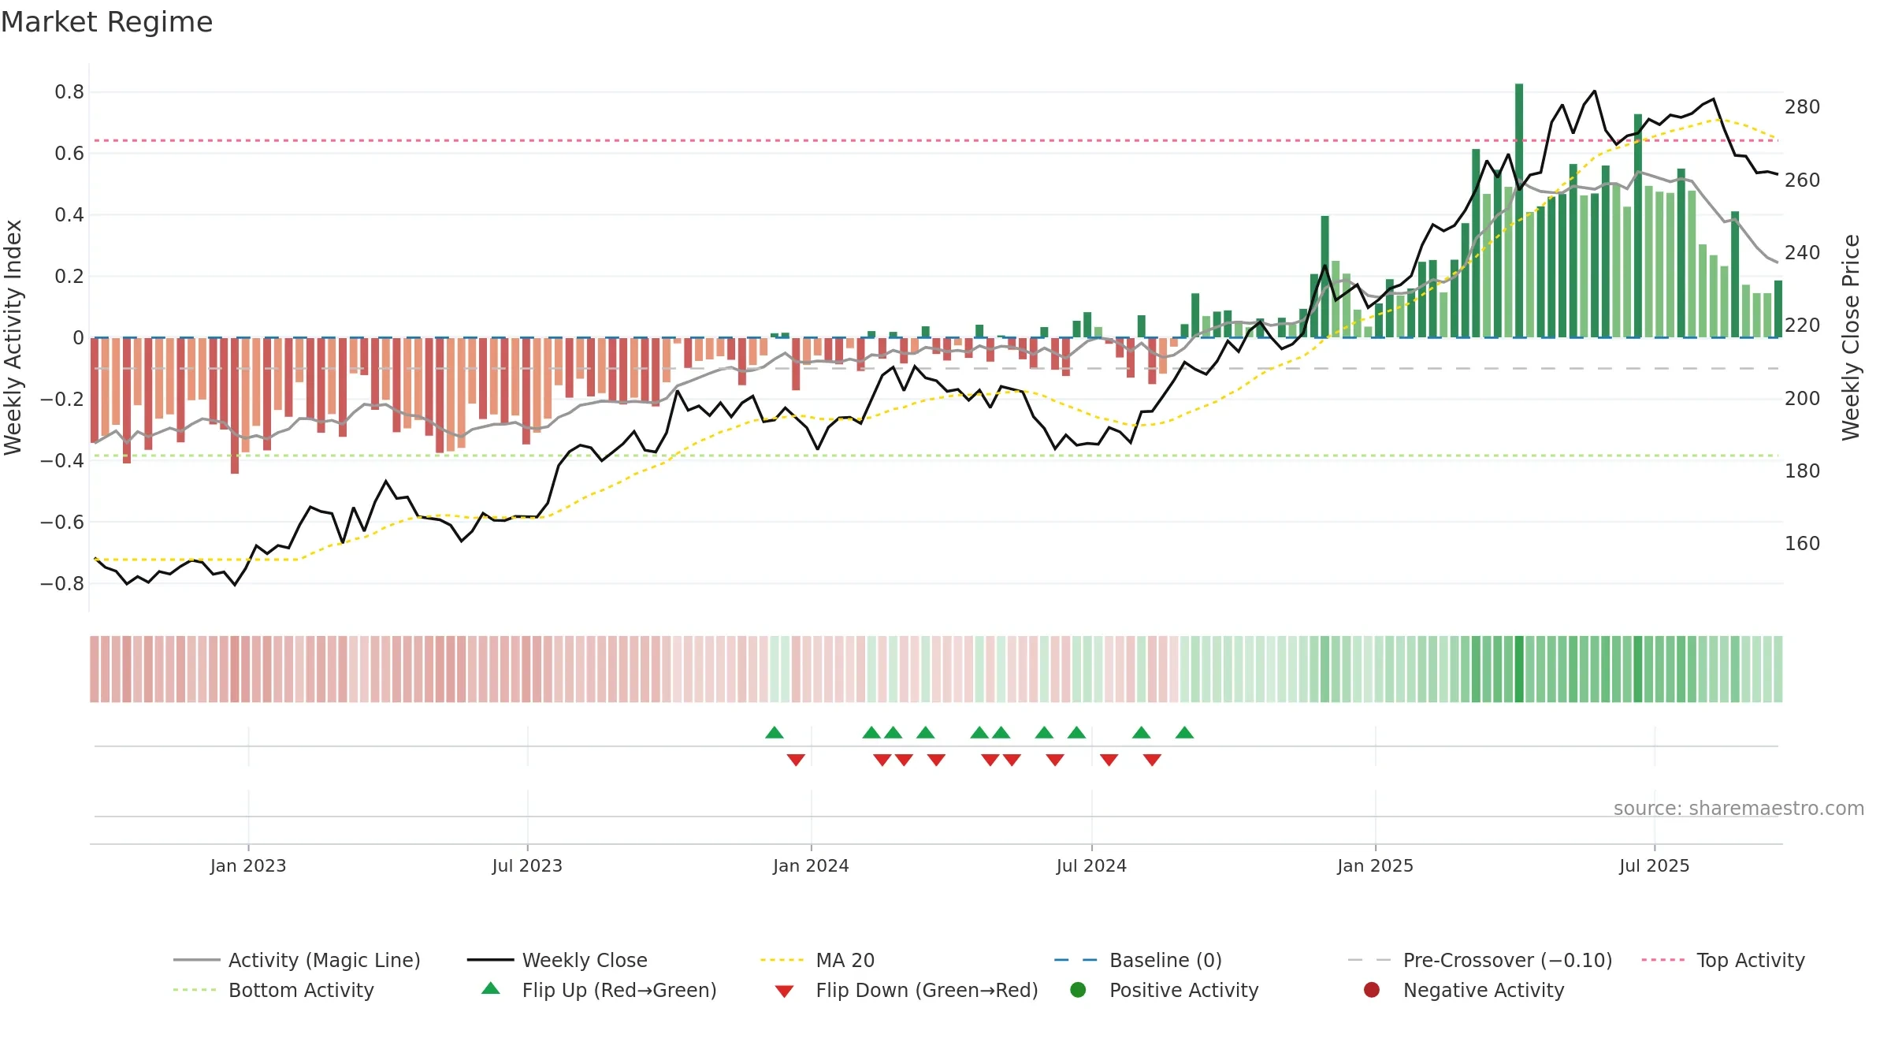Click the Jan 2023 axis label
This screenshot has width=1891, height=1064.
248,865
